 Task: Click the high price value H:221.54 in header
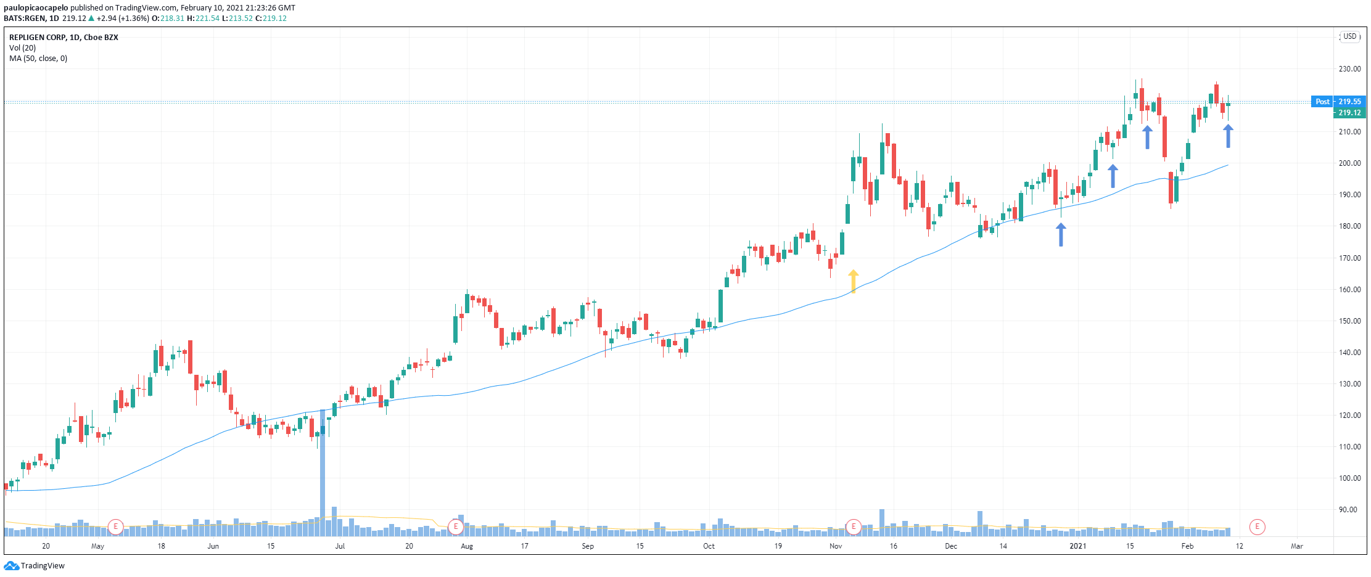pos(204,18)
